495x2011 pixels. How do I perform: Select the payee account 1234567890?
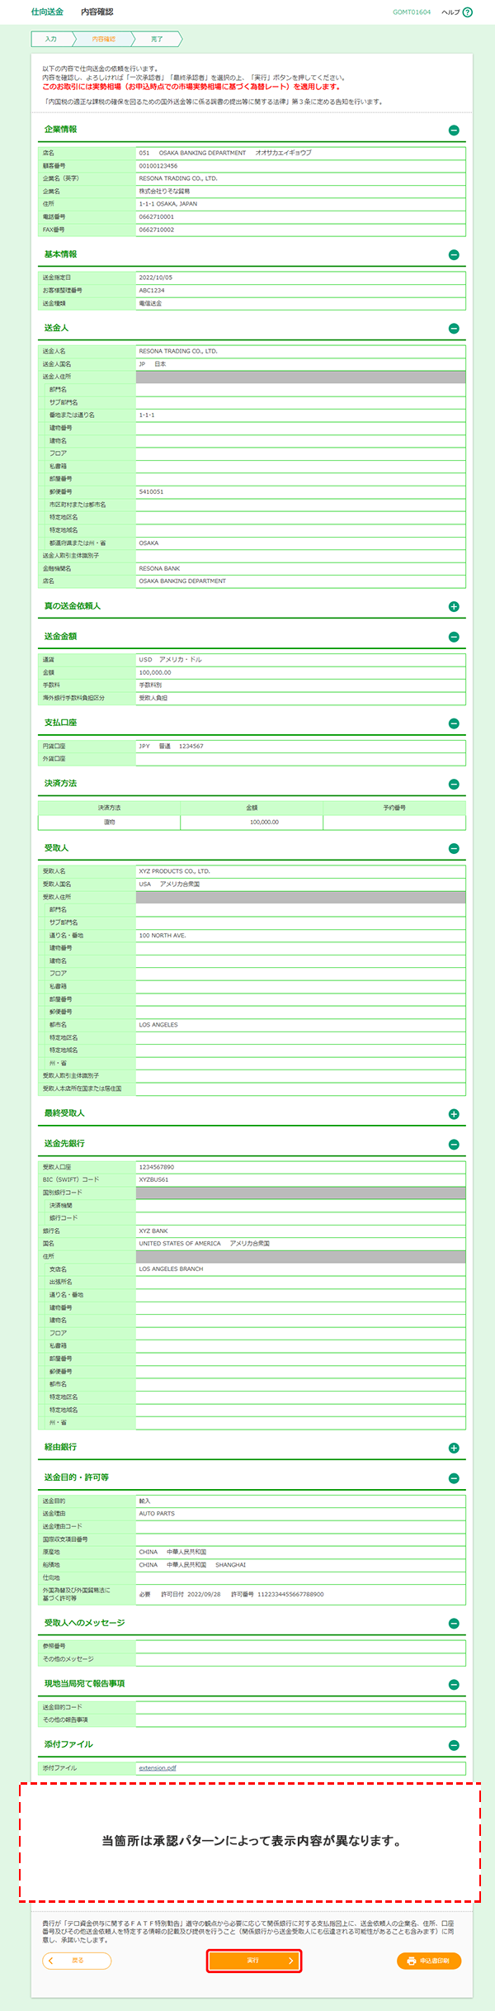pos(157,1168)
